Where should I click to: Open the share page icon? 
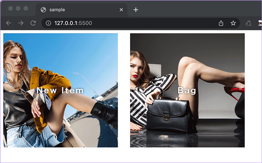click(x=221, y=23)
